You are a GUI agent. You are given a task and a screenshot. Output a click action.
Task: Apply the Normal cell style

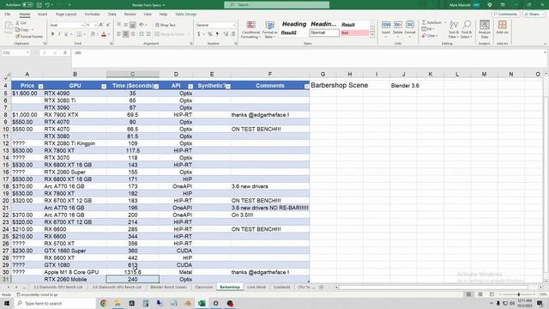tap(324, 33)
